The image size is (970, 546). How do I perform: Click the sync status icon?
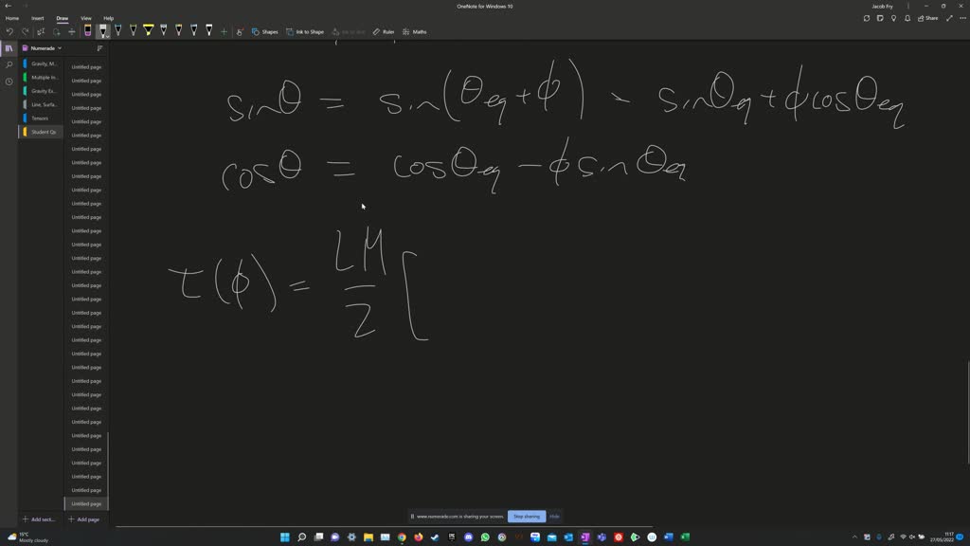pos(866,18)
